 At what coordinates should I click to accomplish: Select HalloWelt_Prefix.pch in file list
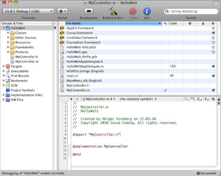82,57
